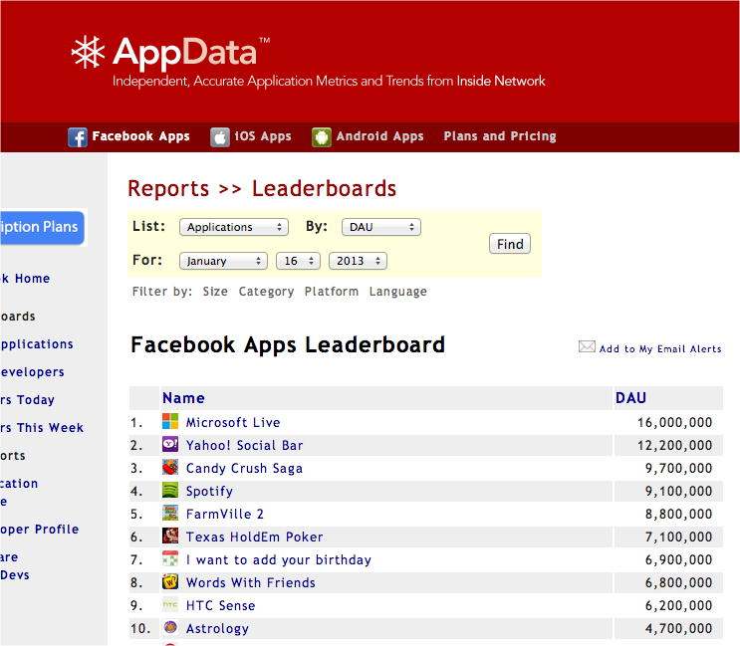
Task: Open the iOS Apps nav tab
Action: point(263,136)
